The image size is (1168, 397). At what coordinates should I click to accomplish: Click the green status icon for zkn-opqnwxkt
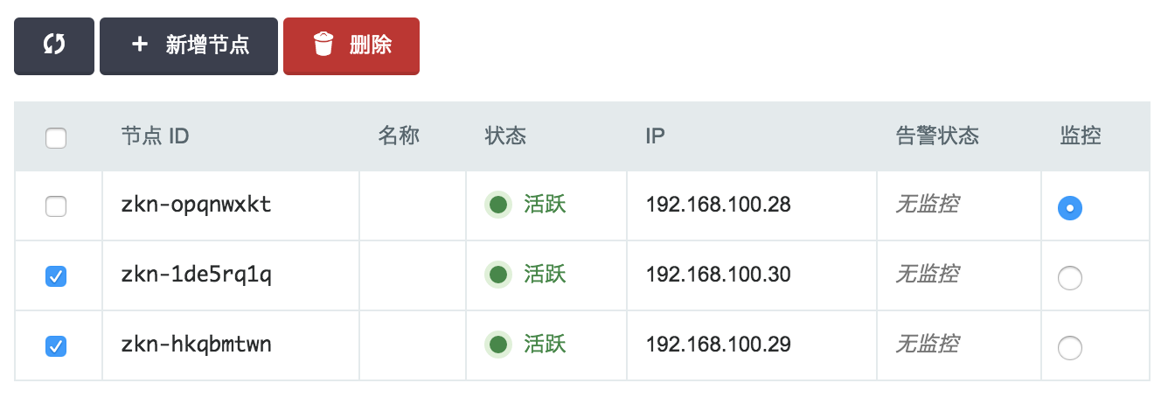pos(498,205)
